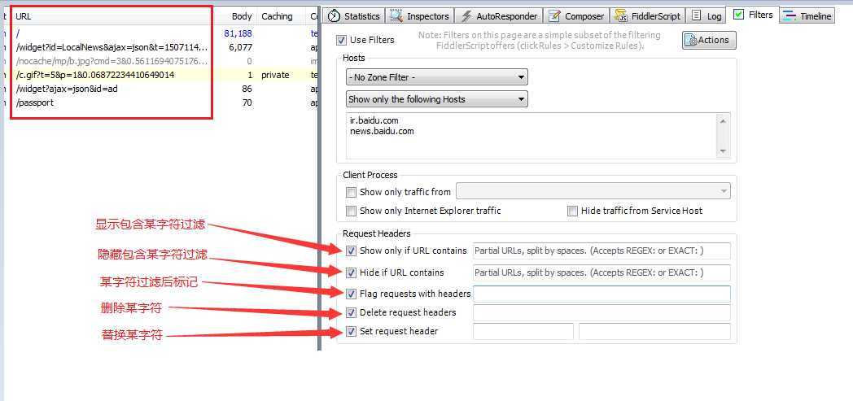Click the Set request header value field
853x401 pixels.
[654, 331]
